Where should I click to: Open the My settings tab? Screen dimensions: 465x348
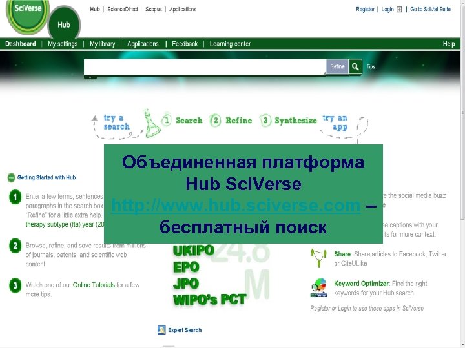pos(63,44)
